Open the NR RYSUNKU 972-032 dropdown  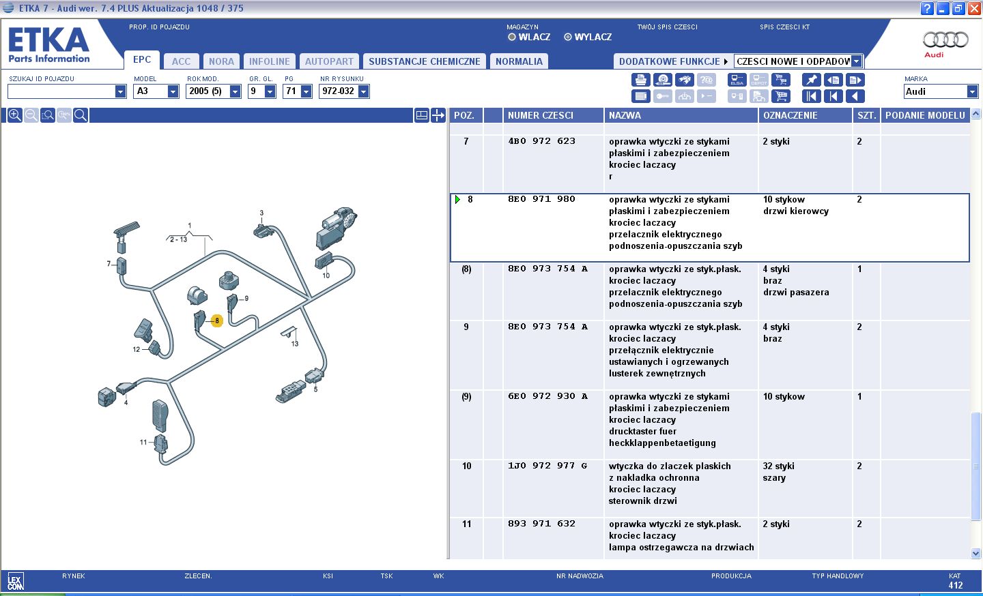[364, 91]
